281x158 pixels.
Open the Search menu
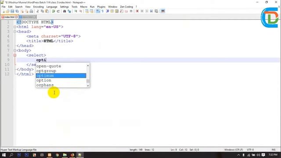pyautogui.click(x=18, y=7)
